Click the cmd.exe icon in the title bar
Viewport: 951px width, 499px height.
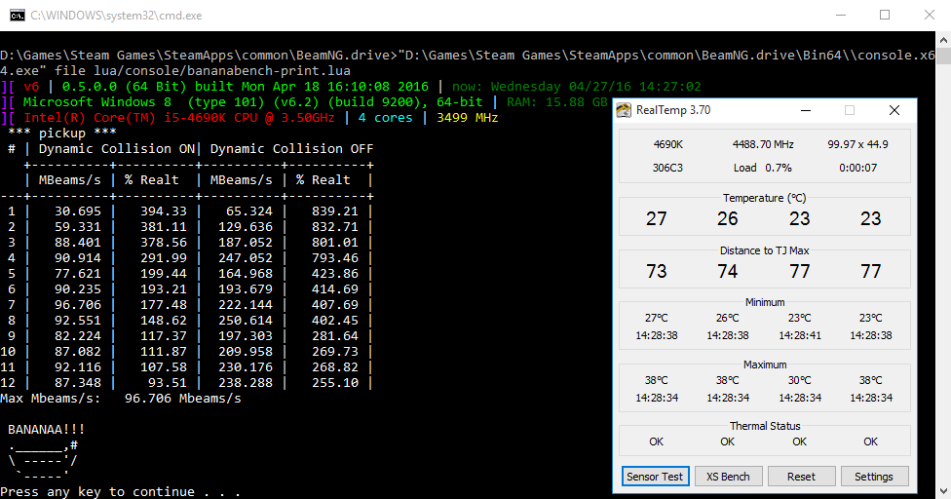(17, 16)
